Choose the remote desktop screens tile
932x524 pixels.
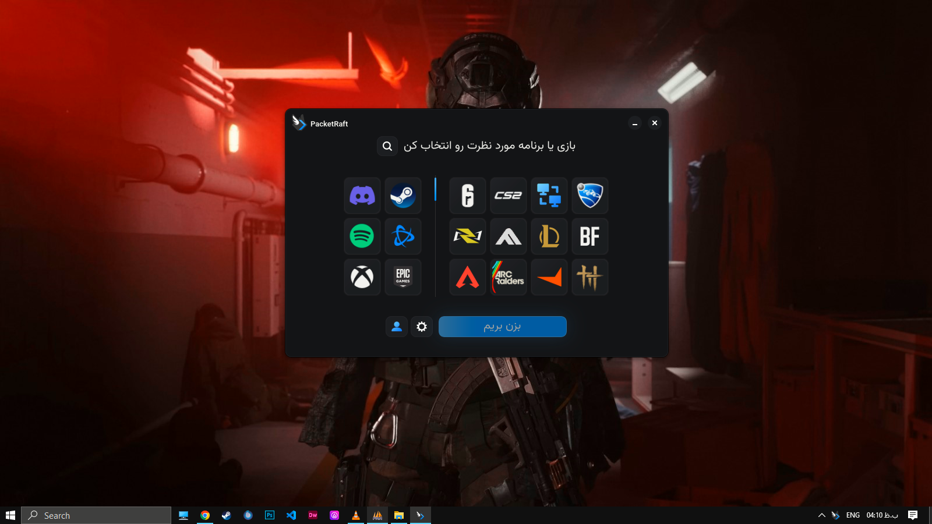click(549, 196)
